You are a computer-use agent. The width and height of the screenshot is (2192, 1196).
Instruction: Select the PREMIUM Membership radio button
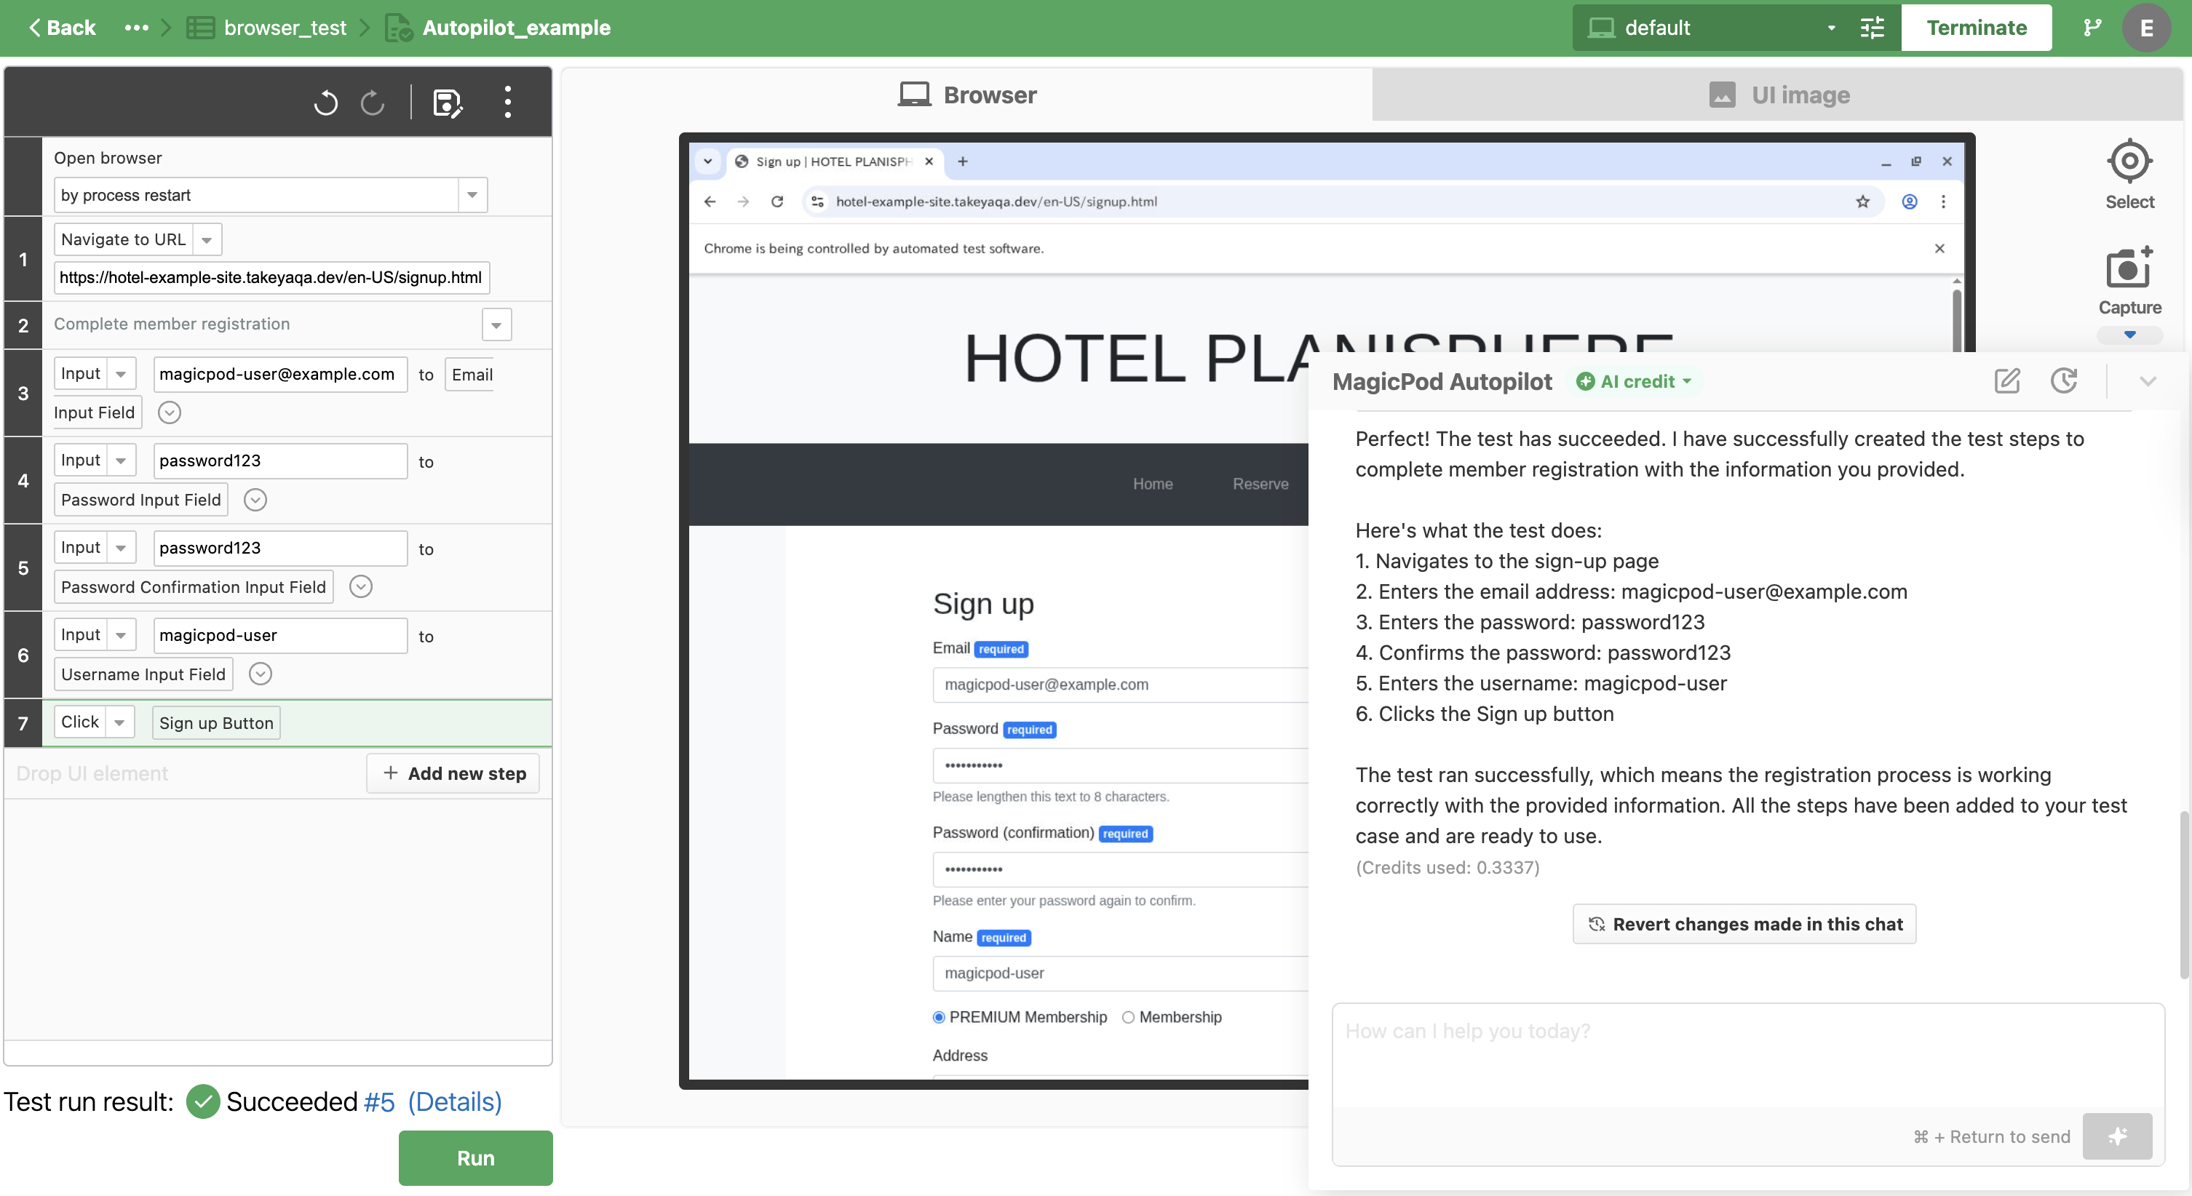coord(939,1017)
